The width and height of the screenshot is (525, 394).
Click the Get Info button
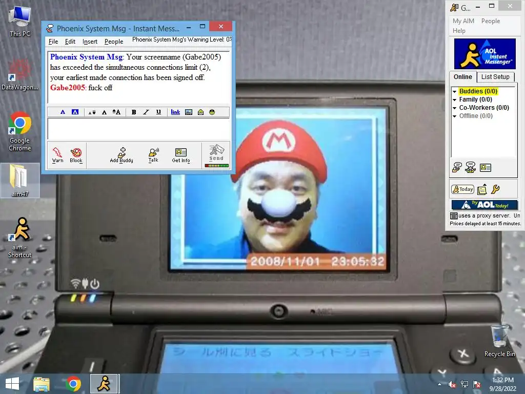pyautogui.click(x=181, y=155)
